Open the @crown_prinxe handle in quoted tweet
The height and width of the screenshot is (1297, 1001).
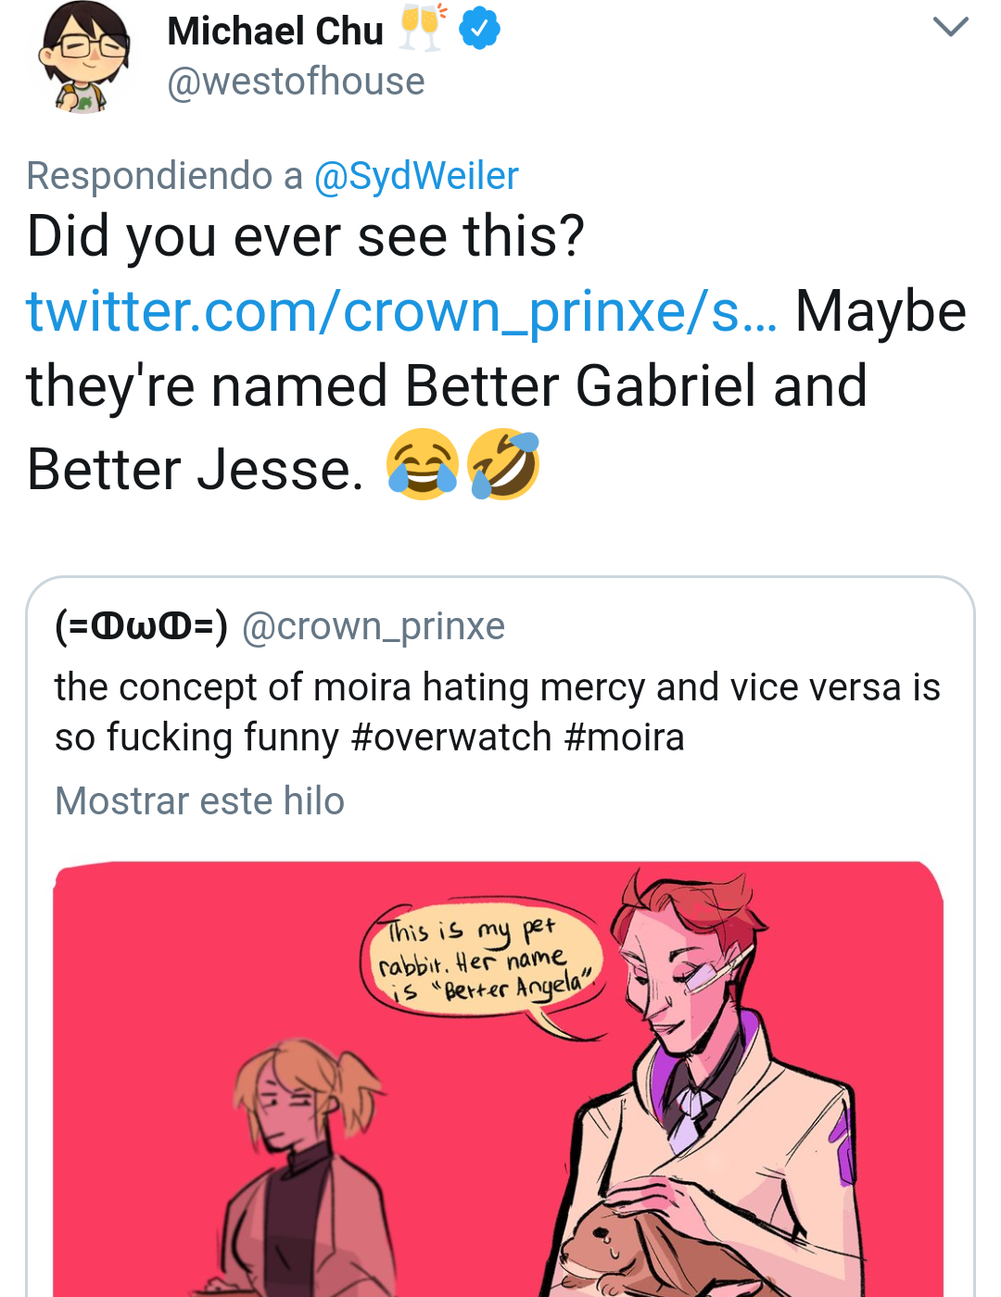pos(374,627)
